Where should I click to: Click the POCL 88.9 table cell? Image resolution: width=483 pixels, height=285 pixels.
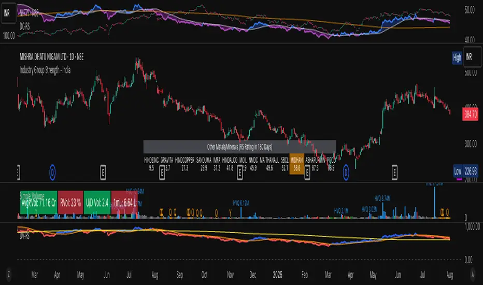click(x=331, y=164)
